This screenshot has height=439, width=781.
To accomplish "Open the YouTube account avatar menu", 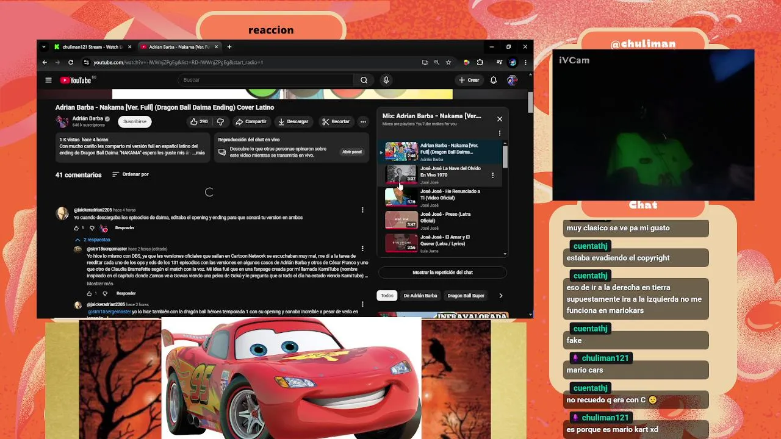I will pos(512,80).
